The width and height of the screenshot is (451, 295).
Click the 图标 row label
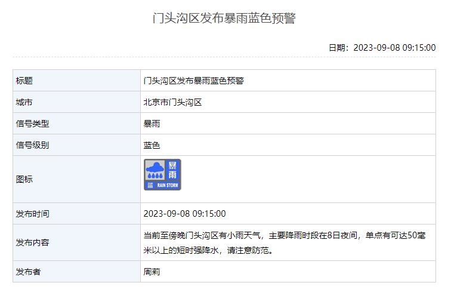point(24,179)
